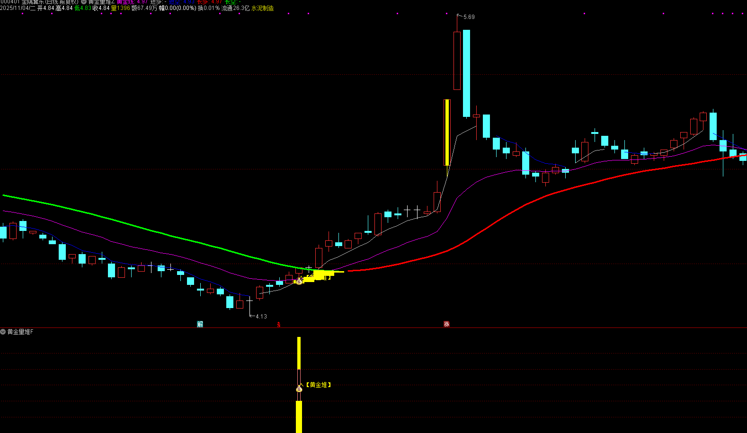The width and height of the screenshot is (747, 433).
Task: Click the 黄金线: 4.97 indicator value
Action: (x=132, y=2)
